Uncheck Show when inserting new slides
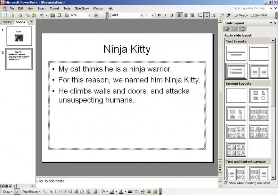The height and width of the screenshot is (195, 278). coord(226,183)
